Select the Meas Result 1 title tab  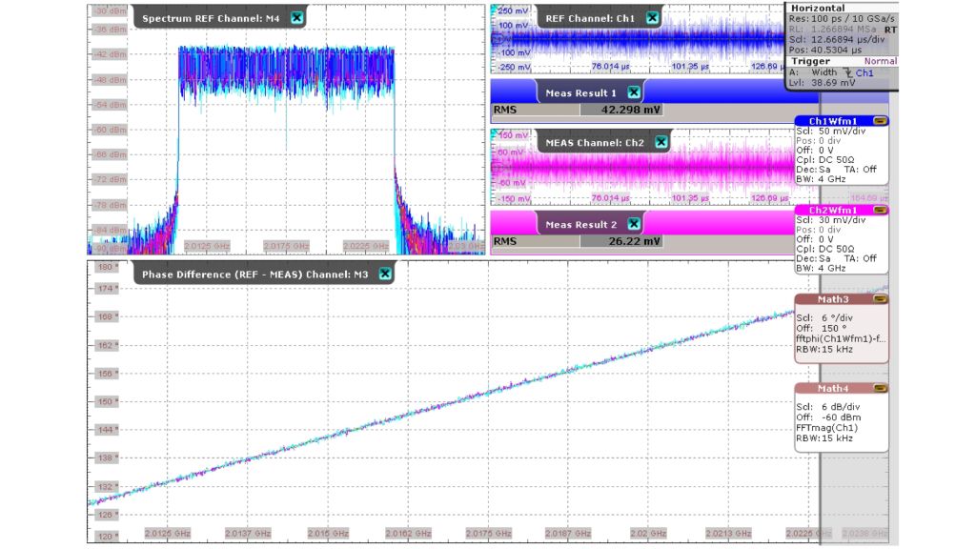[x=580, y=92]
